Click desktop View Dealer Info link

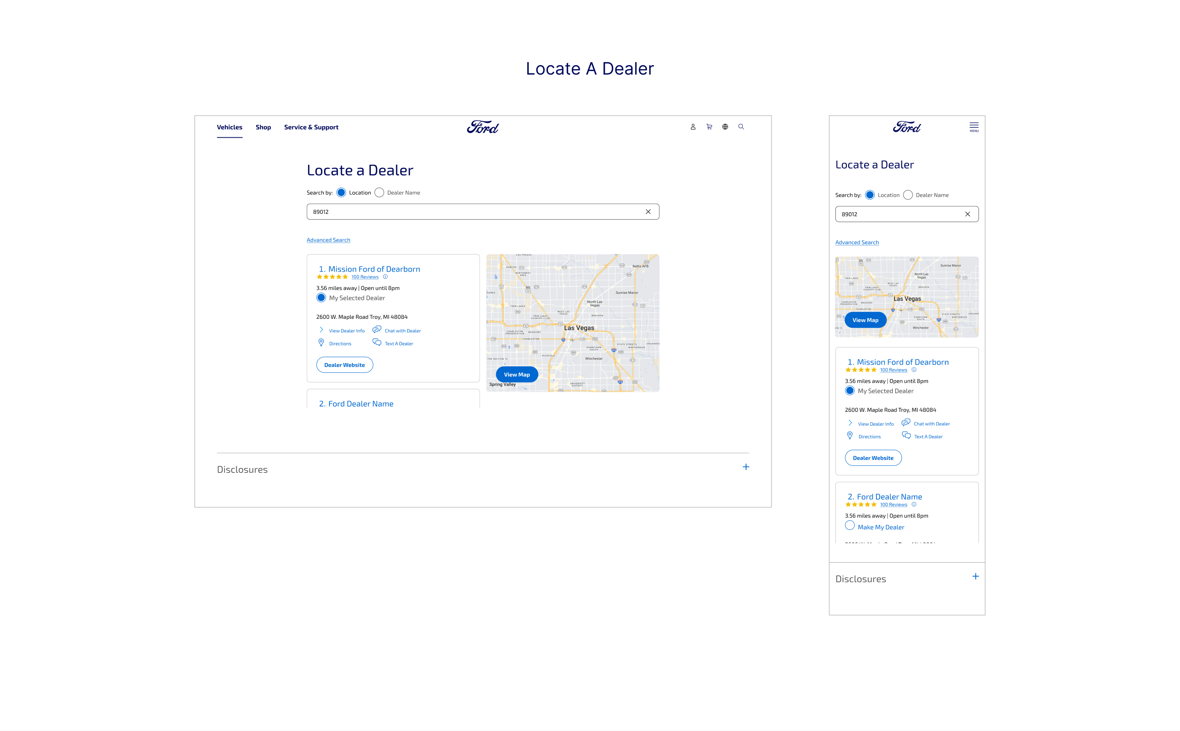coord(347,331)
